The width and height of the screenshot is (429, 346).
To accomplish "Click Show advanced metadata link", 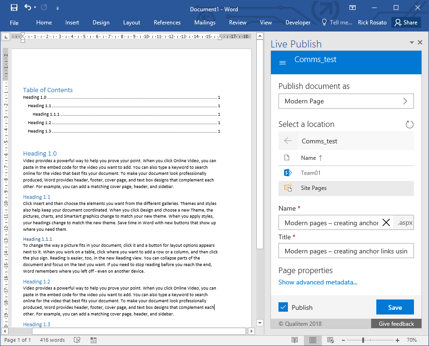I will 318,282.
